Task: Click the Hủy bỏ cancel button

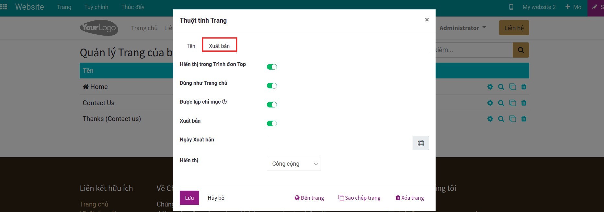Action: [216, 198]
